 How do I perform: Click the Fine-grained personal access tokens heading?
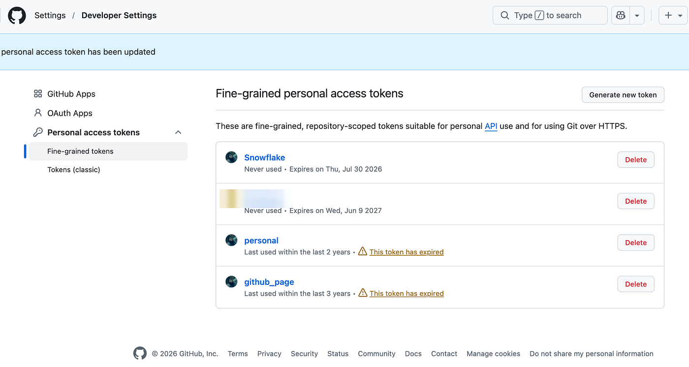click(310, 93)
